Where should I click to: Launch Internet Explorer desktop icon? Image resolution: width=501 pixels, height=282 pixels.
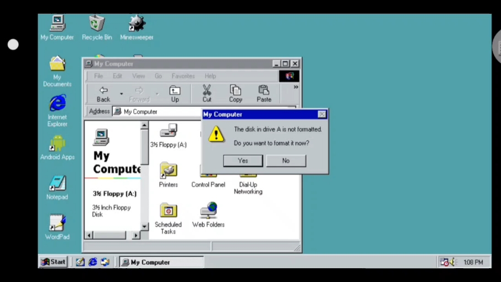[57, 111]
